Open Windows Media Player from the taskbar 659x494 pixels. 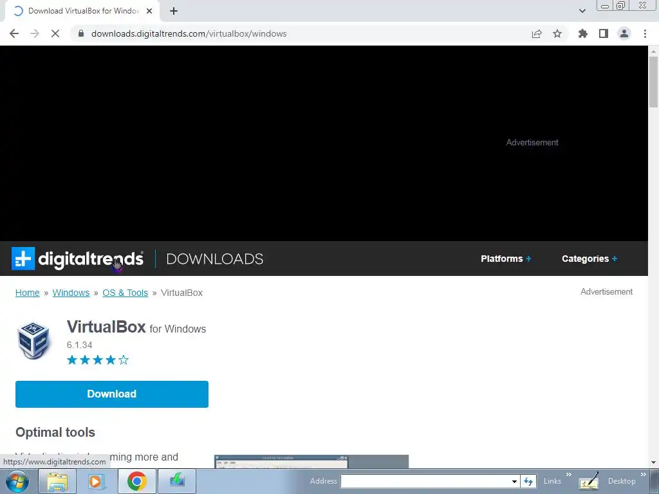pyautogui.click(x=97, y=481)
